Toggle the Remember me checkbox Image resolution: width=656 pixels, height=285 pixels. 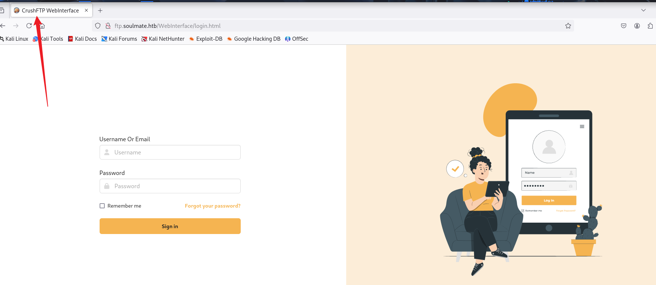(x=102, y=206)
